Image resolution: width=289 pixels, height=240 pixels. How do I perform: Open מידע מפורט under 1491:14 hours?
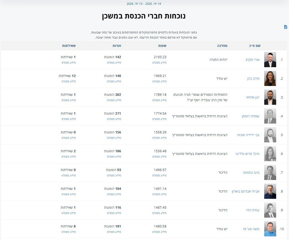tap(159, 194)
